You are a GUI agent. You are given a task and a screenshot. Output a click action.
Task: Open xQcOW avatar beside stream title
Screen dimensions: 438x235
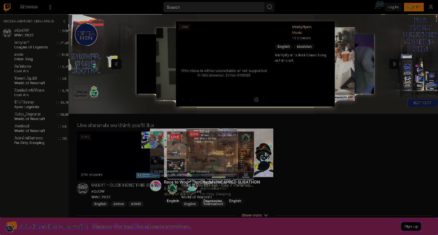tap(83, 189)
